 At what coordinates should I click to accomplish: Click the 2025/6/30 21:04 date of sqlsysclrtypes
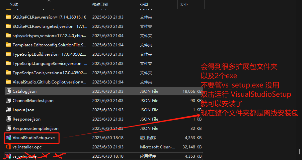[108, 35]
